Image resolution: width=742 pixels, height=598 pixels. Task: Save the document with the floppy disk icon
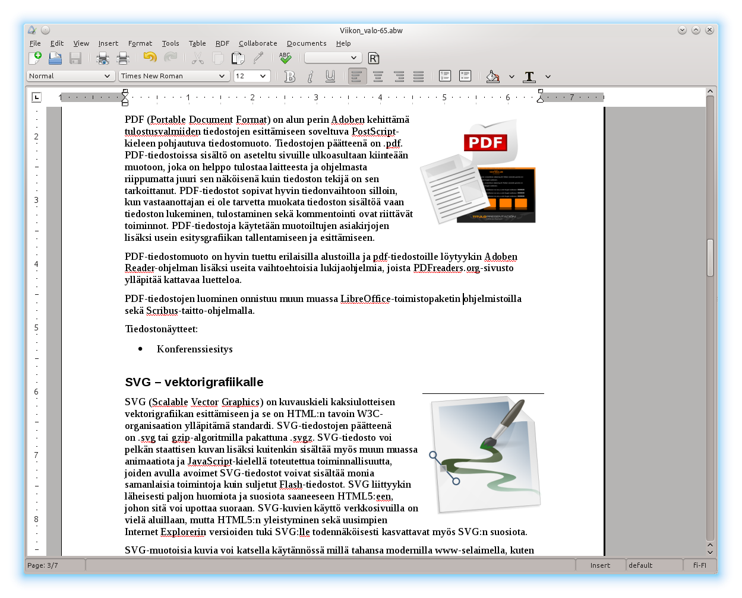[x=75, y=58]
